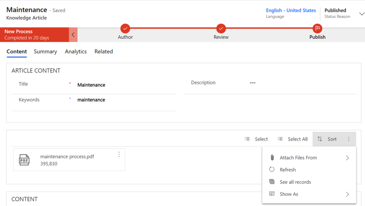
Task: Expand the Attach Files From submenu arrow
Action: coord(347,158)
